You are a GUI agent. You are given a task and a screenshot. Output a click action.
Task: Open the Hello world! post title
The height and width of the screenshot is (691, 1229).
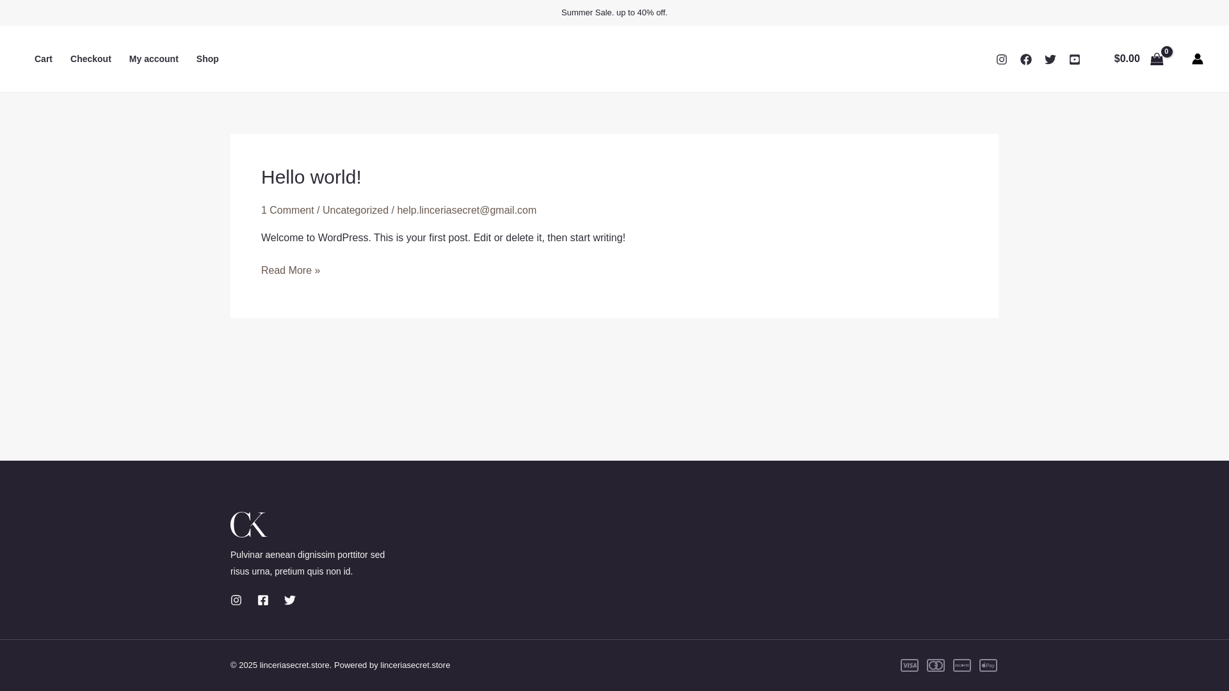[311, 177]
